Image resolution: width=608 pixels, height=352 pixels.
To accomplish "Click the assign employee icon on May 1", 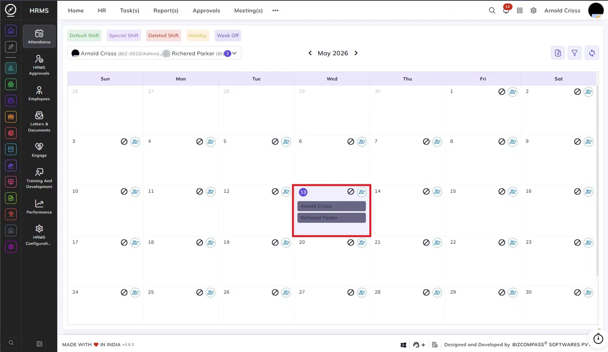I will coord(513,91).
